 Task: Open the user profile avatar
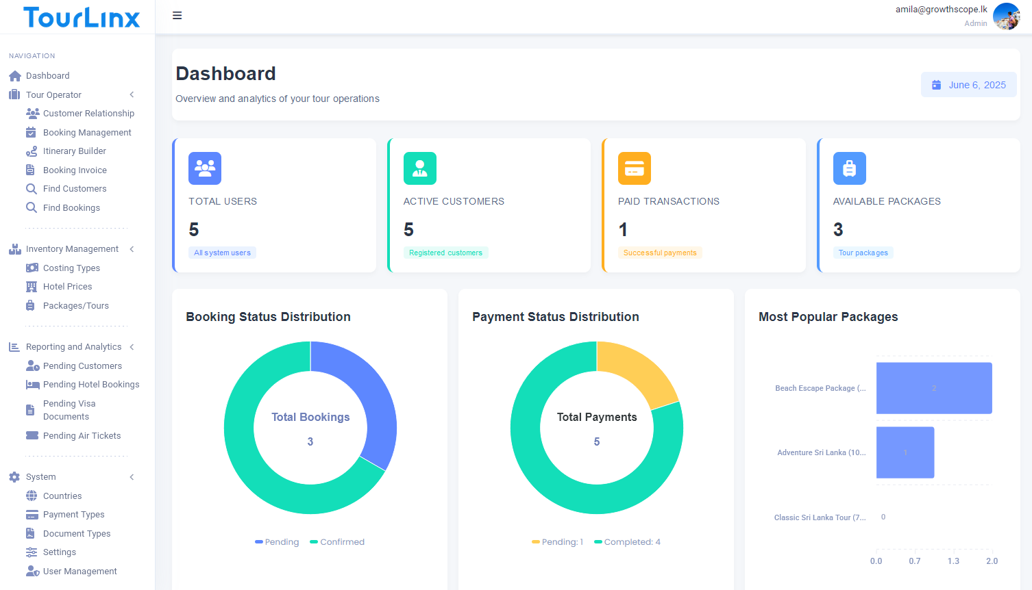(1006, 16)
